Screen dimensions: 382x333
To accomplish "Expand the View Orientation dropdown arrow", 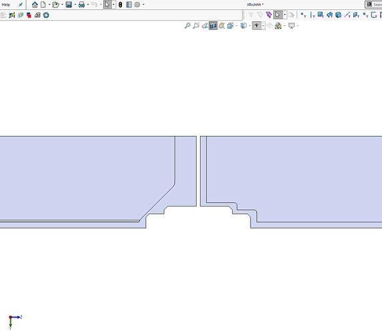I will (237, 25).
